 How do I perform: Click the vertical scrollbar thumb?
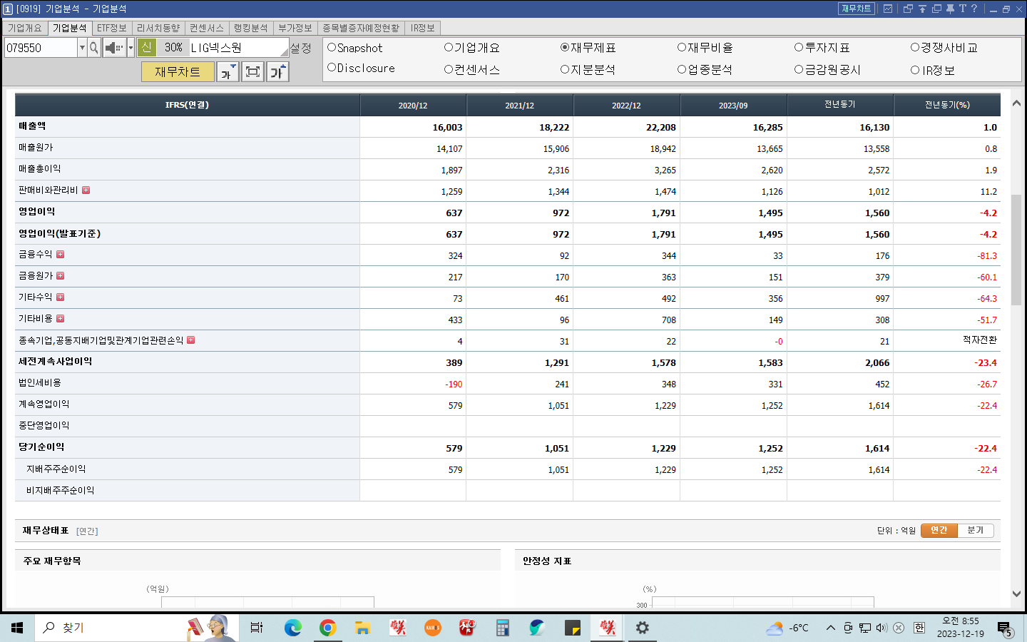pos(1016,249)
